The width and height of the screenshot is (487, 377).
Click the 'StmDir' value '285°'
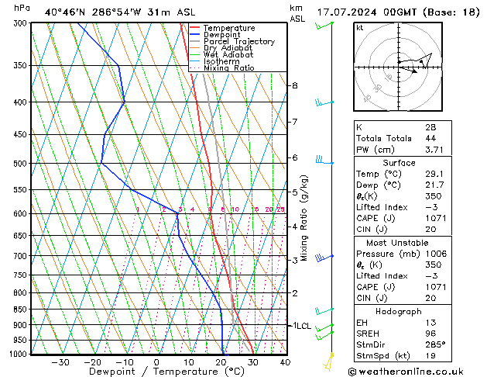[435, 344]
